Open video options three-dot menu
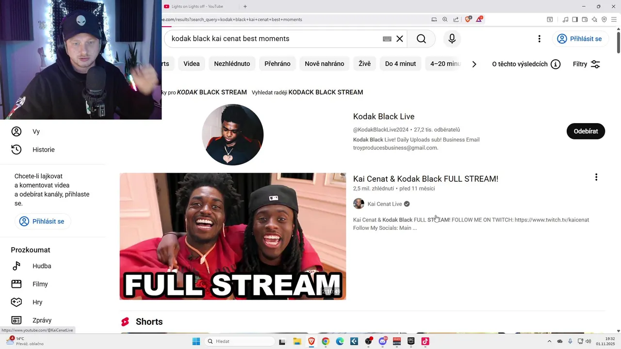 click(596, 177)
